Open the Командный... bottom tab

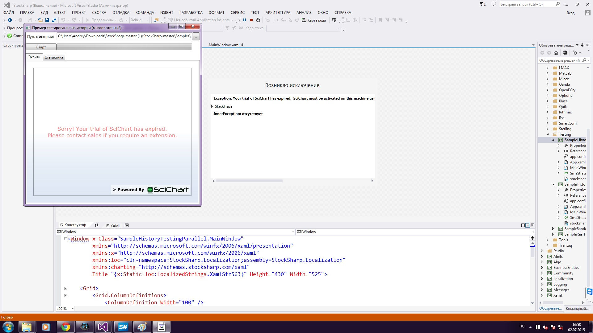coord(577,308)
